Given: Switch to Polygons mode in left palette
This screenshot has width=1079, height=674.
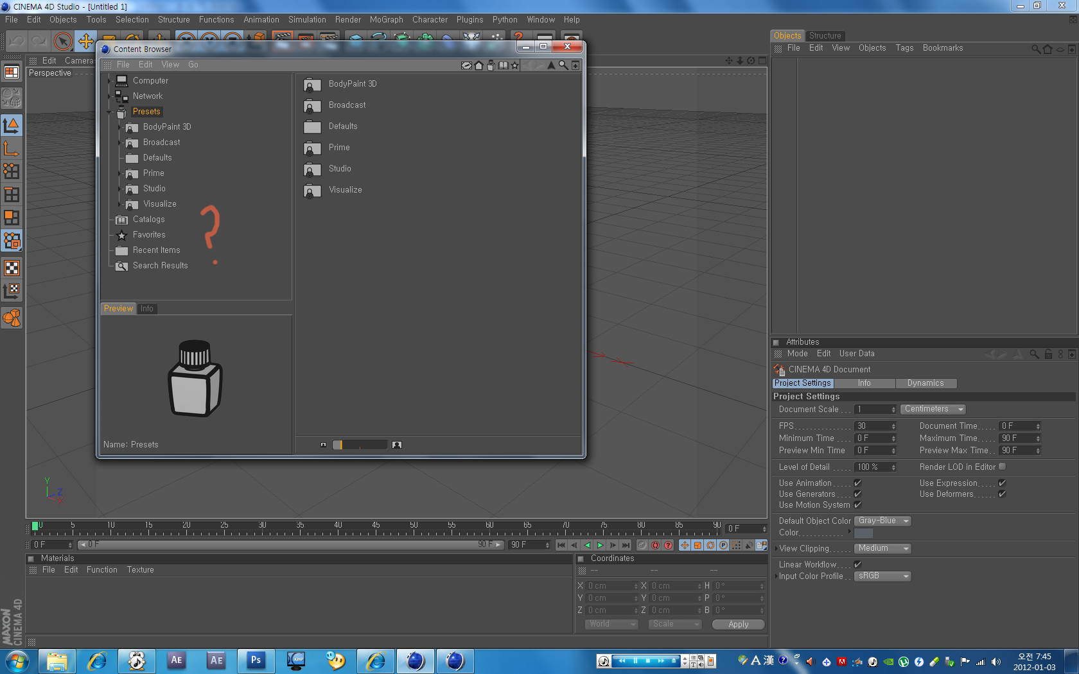Looking at the screenshot, I should coord(12,218).
